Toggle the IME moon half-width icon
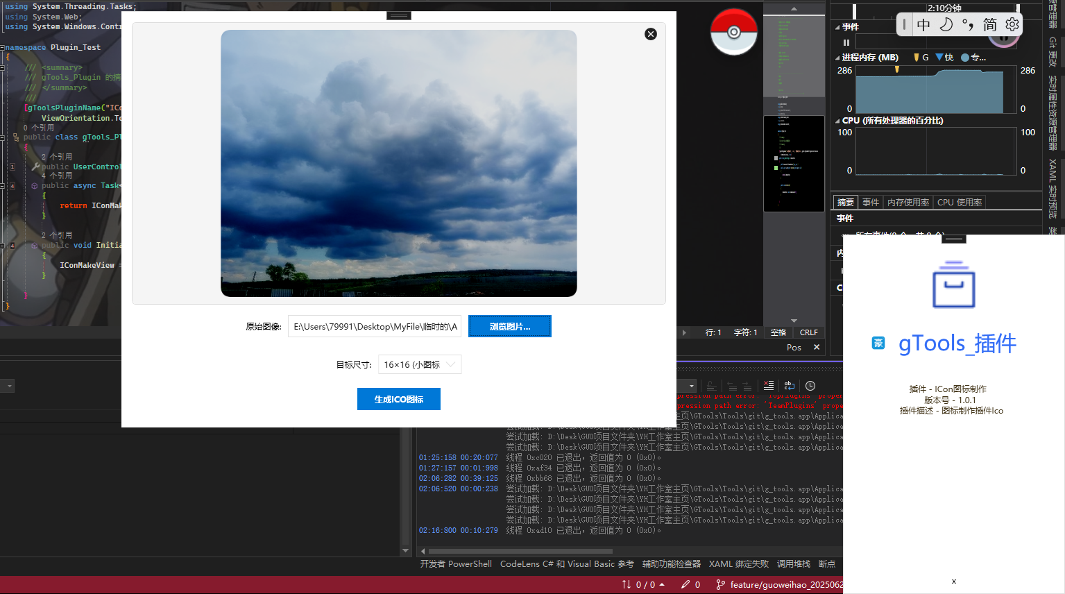Viewport: 1065px width, 594px height. coord(946,25)
